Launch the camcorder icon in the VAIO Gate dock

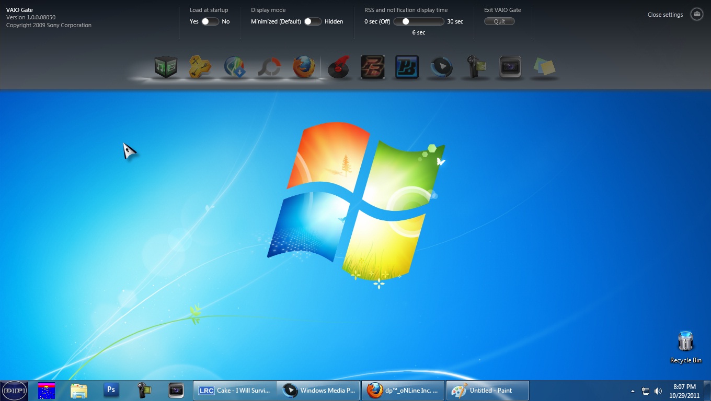(x=476, y=67)
